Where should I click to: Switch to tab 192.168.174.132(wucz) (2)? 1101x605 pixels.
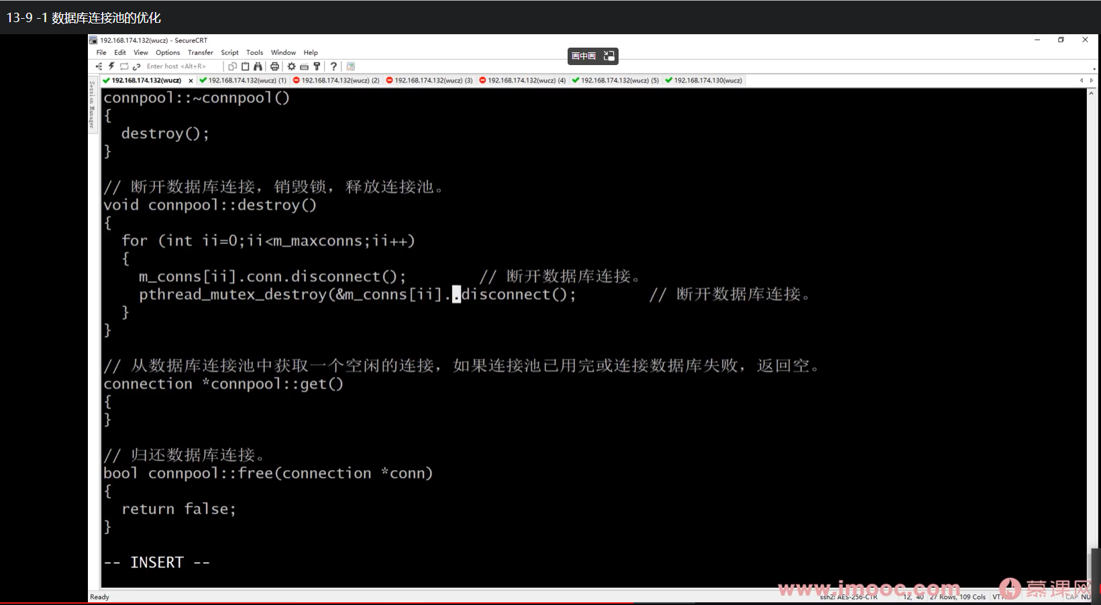[x=336, y=80]
